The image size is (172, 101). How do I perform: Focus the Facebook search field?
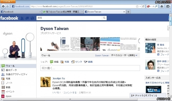(69, 18)
